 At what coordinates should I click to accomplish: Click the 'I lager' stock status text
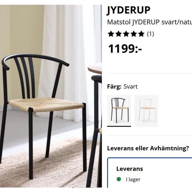click(x=133, y=180)
